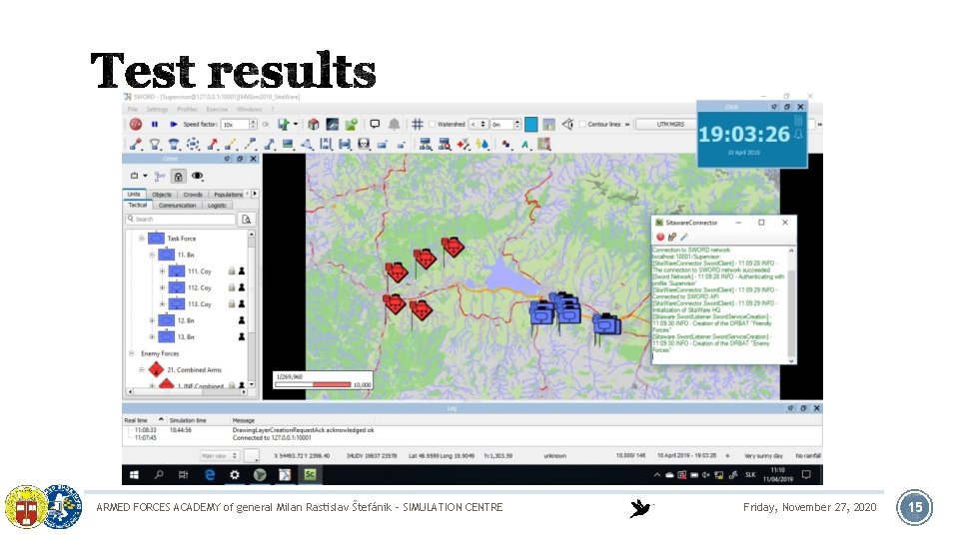
Task: Click the green save checkpoint icon
Action: (x=284, y=124)
